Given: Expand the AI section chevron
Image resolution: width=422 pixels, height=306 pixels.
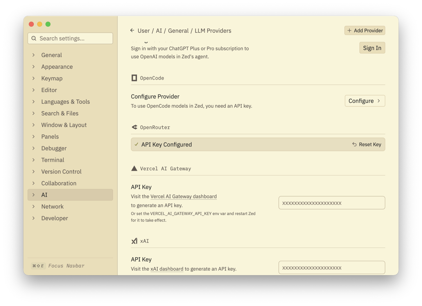Looking at the screenshot, I should (x=33, y=195).
